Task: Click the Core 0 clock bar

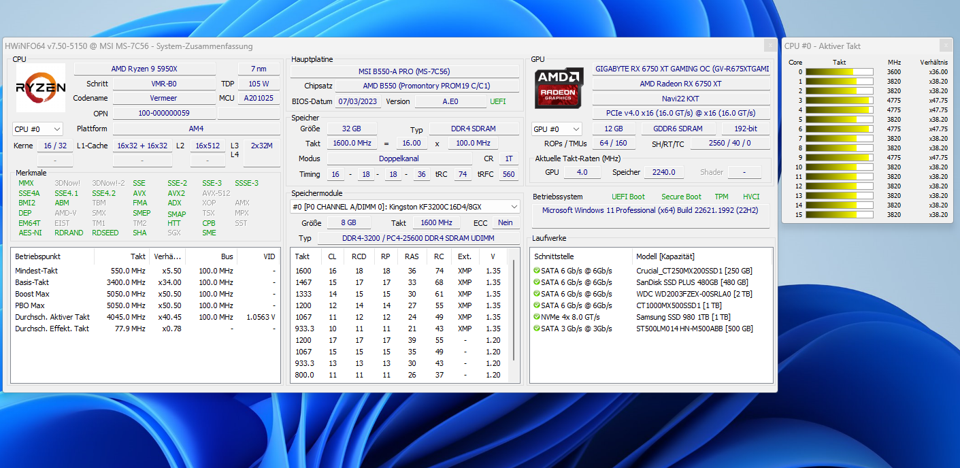Action: point(840,71)
